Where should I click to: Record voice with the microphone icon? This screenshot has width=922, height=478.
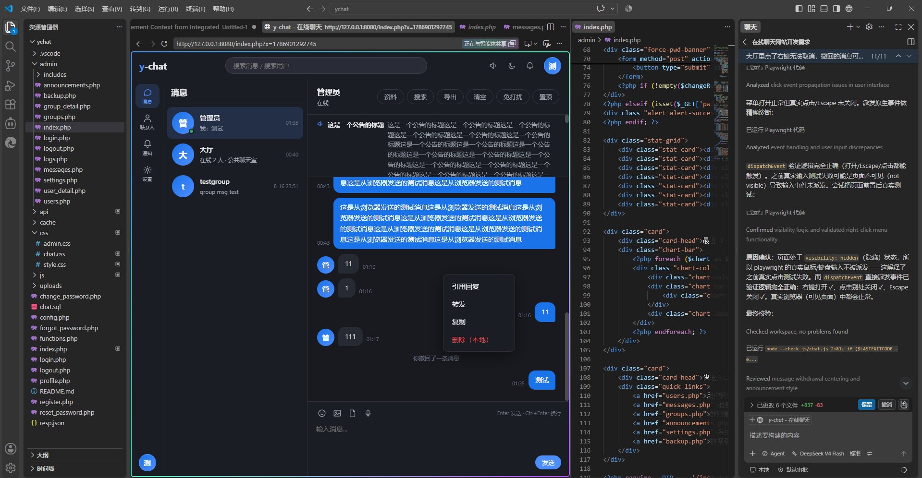368,413
